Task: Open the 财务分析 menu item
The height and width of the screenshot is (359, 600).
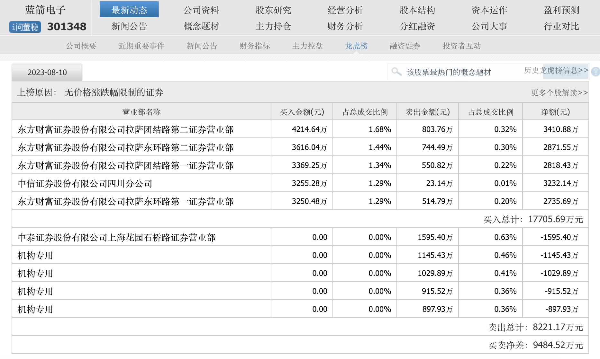Action: pyautogui.click(x=345, y=26)
